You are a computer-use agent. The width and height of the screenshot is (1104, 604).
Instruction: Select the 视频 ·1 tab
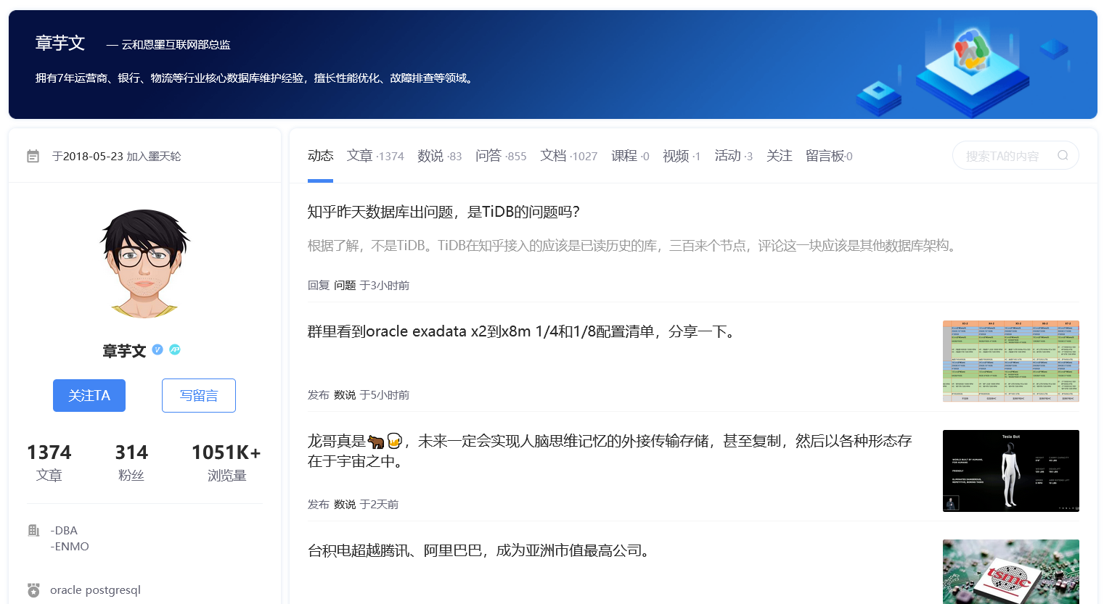tap(682, 155)
